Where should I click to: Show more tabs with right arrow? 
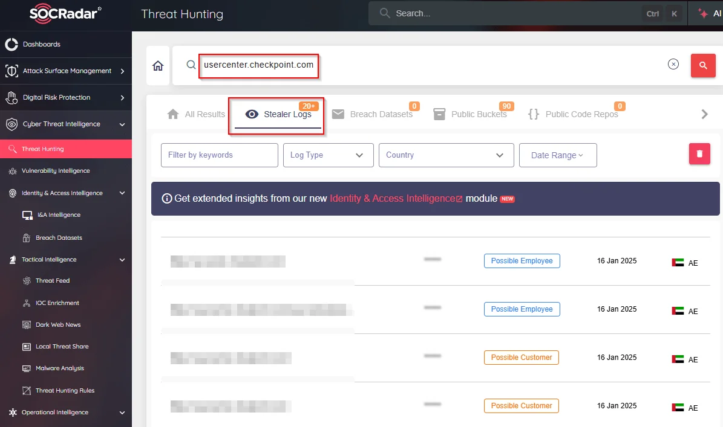click(x=705, y=114)
